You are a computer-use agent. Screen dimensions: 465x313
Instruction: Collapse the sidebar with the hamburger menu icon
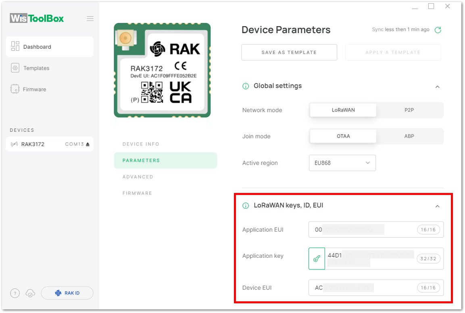pyautogui.click(x=90, y=19)
